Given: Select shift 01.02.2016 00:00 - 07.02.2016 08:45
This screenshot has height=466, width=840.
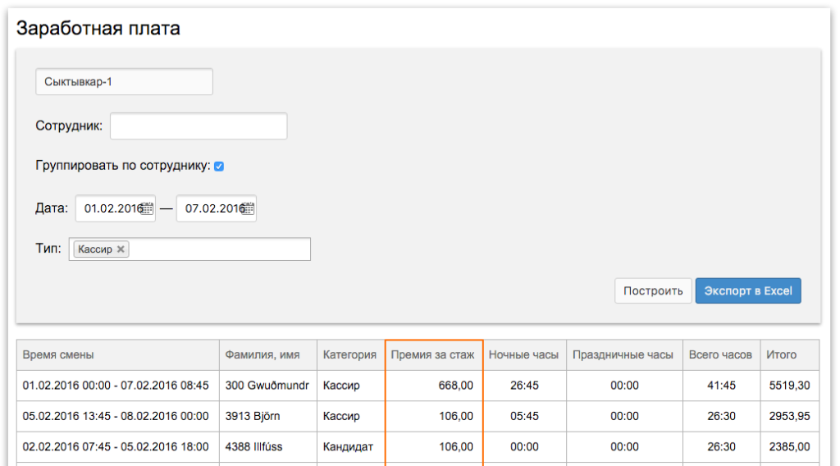Looking at the screenshot, I should tap(116, 385).
